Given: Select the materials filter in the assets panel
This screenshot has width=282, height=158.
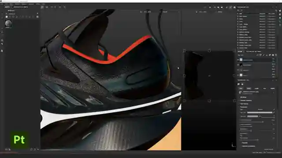Looking at the screenshot, I should pyautogui.click(x=7, y=17).
